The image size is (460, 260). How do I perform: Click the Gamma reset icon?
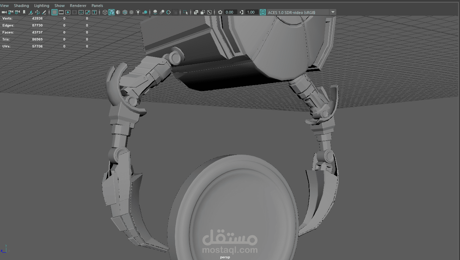pos(242,12)
